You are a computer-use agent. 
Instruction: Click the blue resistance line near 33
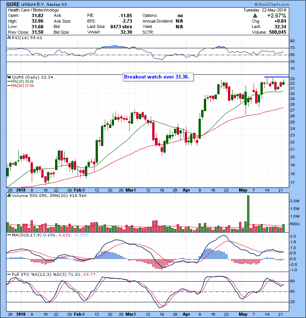[277, 77]
